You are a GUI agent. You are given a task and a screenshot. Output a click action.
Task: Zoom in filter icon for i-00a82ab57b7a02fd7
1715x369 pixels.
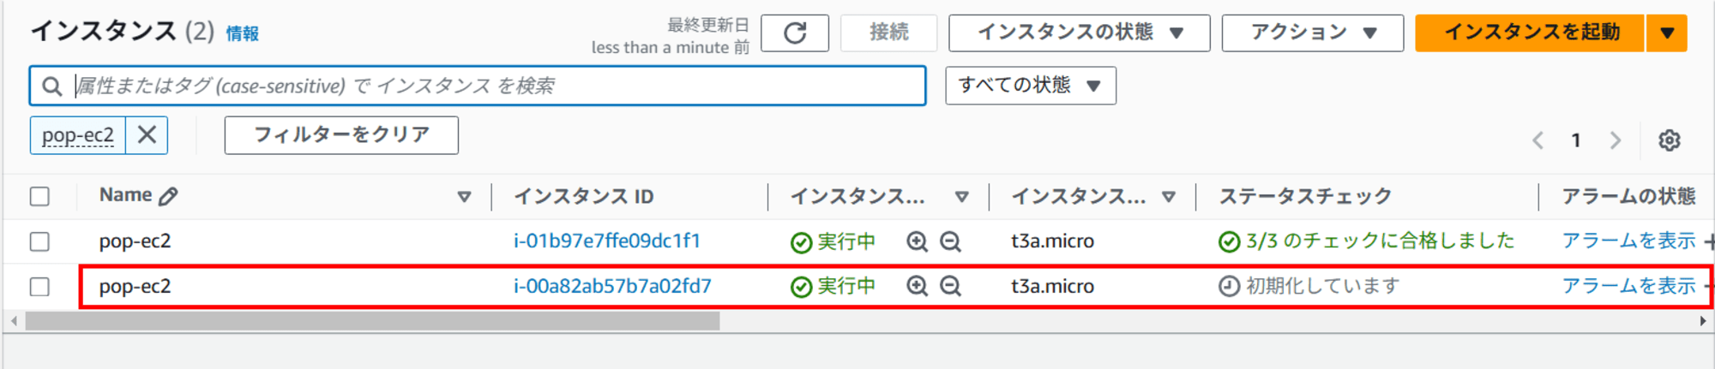click(917, 286)
